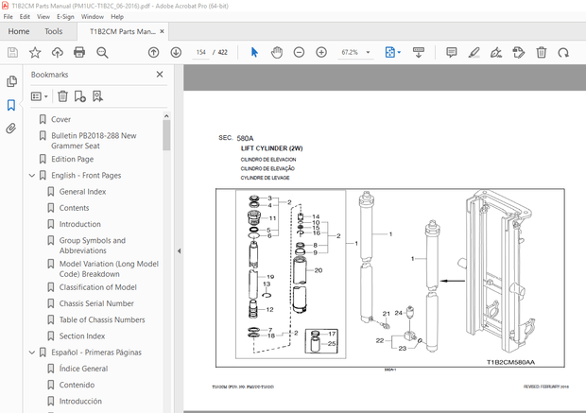
Task: Open the Introducción bookmark
Action: 80,401
